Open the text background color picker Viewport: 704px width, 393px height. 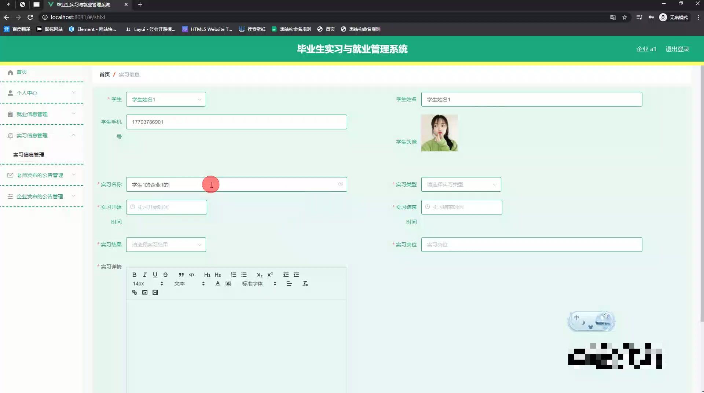pyautogui.click(x=228, y=283)
